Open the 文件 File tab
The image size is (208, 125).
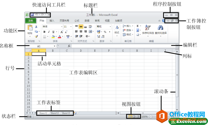[31, 21]
